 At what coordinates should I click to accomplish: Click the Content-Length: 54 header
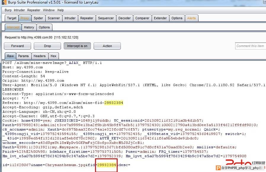(x=24, y=76)
